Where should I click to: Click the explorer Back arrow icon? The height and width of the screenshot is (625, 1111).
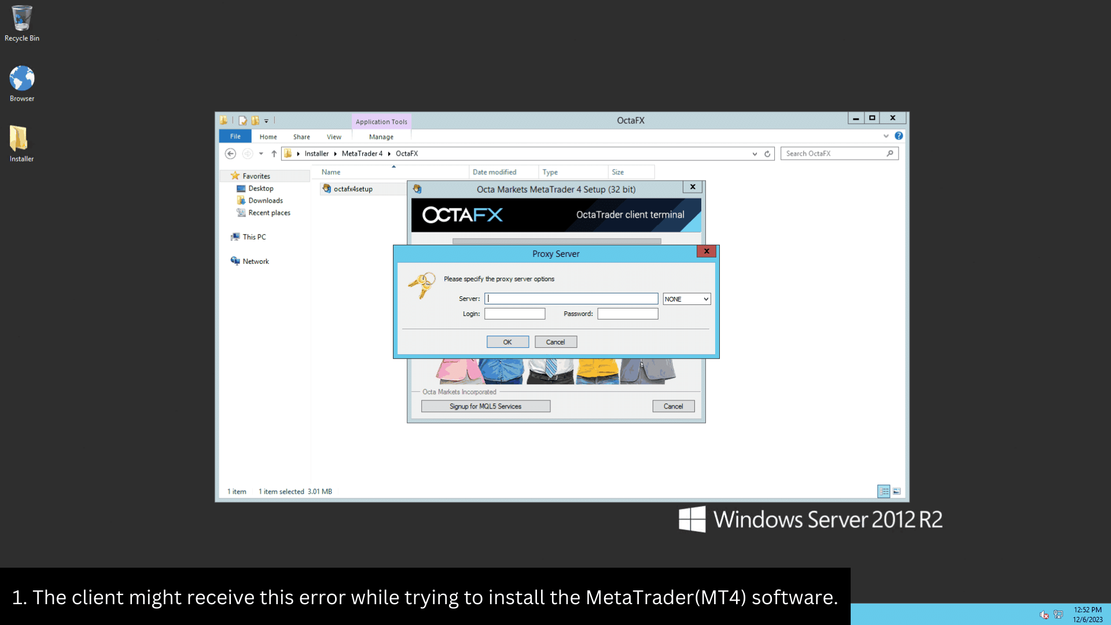click(230, 153)
